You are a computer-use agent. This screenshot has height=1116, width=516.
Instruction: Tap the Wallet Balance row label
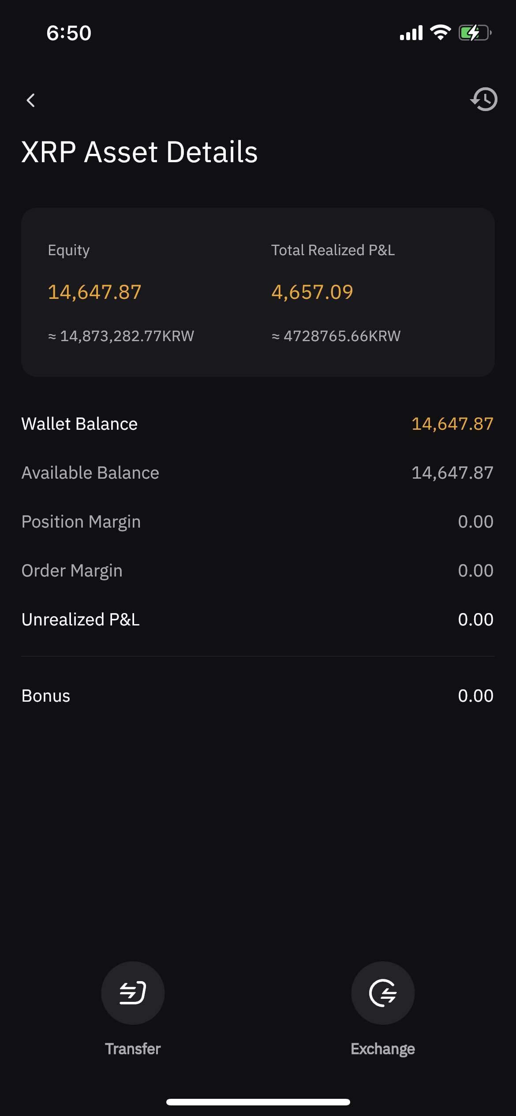79,424
